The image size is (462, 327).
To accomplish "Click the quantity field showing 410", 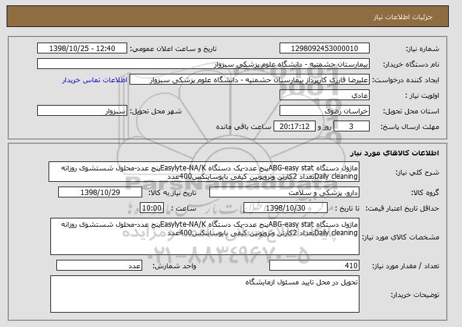I will [314, 265].
